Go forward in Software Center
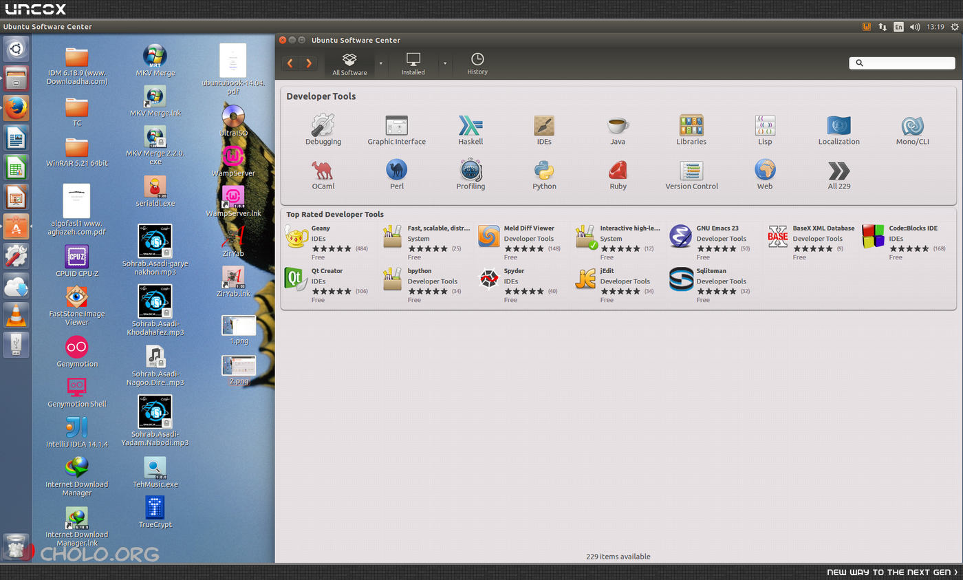963x580 pixels. coord(309,63)
